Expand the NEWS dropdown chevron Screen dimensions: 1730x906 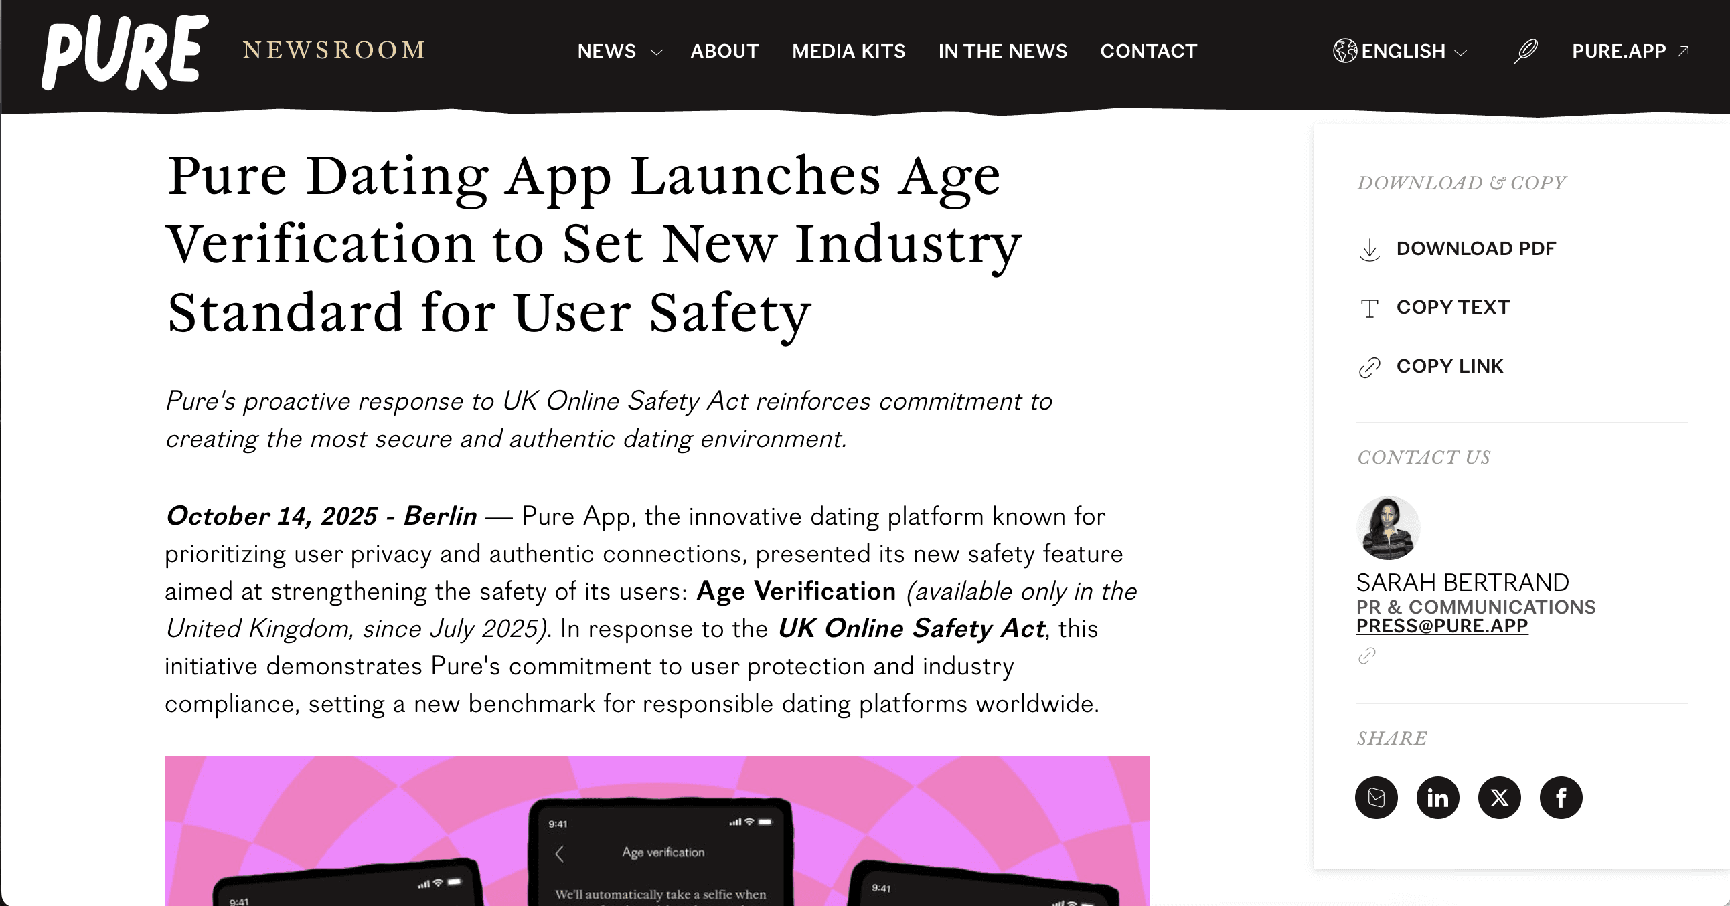[657, 52]
